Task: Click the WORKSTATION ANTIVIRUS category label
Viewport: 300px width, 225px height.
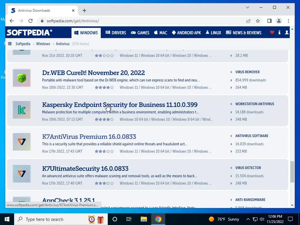Action: coord(255,104)
